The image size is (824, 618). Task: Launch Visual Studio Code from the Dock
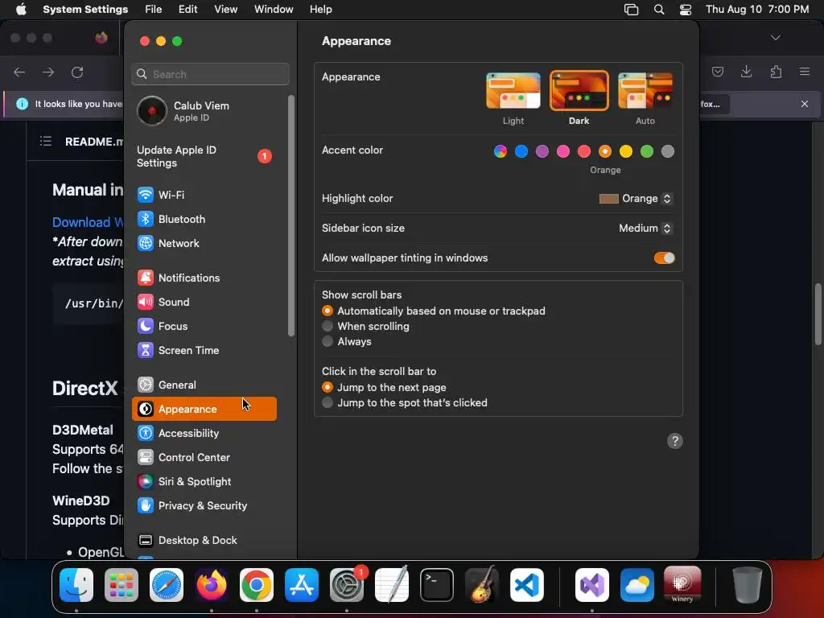(x=526, y=585)
